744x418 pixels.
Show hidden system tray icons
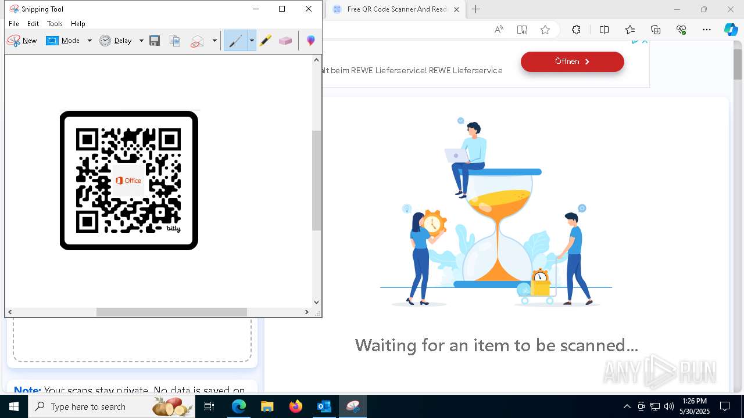[627, 406]
